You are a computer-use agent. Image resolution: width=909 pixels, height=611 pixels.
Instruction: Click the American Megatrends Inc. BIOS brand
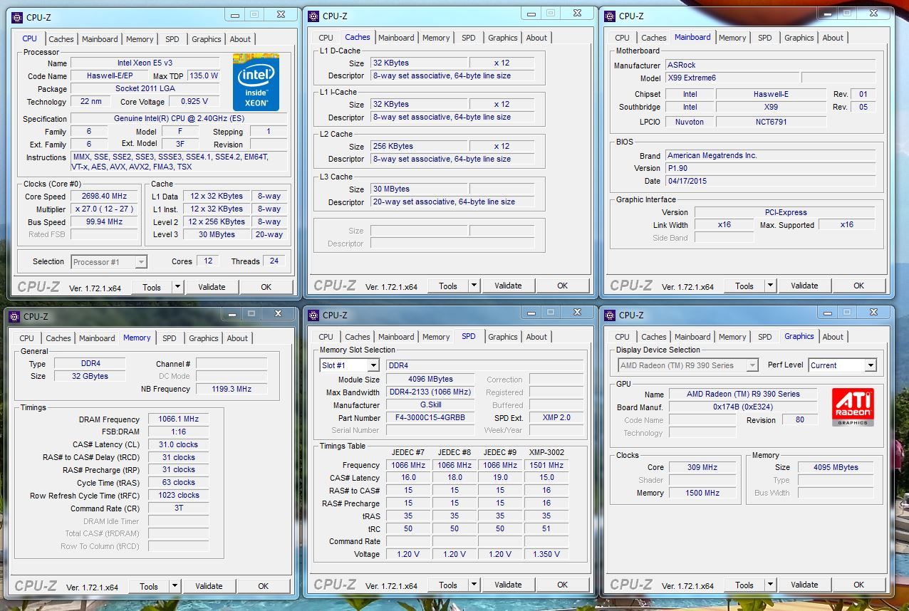point(770,156)
